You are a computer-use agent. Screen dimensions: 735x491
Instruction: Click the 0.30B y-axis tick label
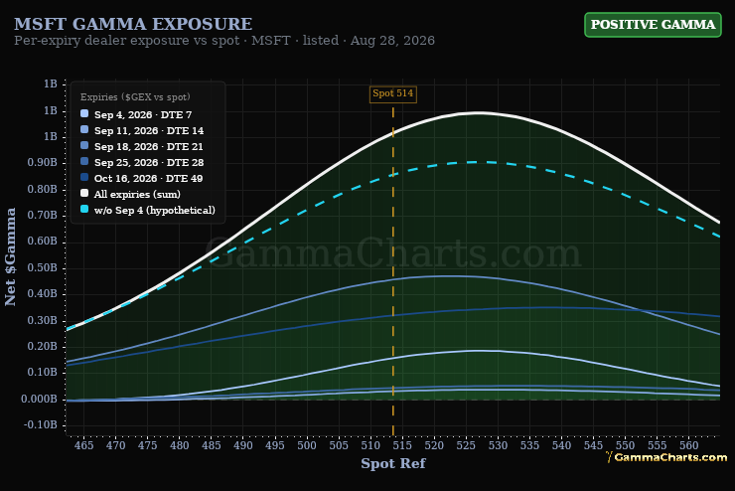pos(42,320)
